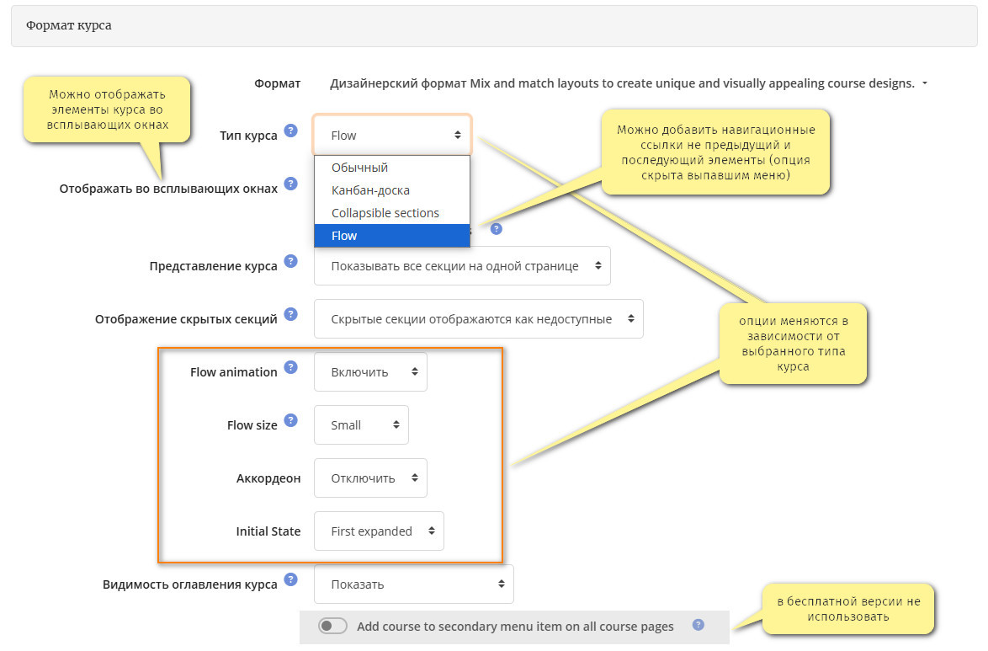
Task: Select highlighted Flow option in list
Action: pyautogui.click(x=392, y=236)
